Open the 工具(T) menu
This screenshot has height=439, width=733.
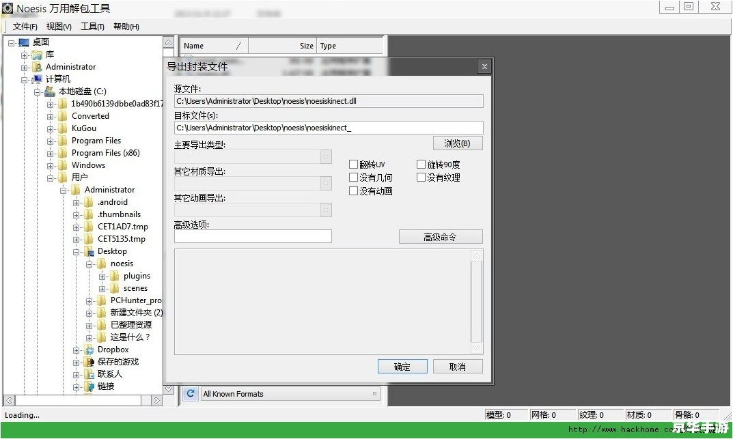[92, 27]
